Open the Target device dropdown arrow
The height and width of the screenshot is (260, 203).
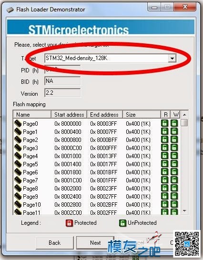click(172, 59)
